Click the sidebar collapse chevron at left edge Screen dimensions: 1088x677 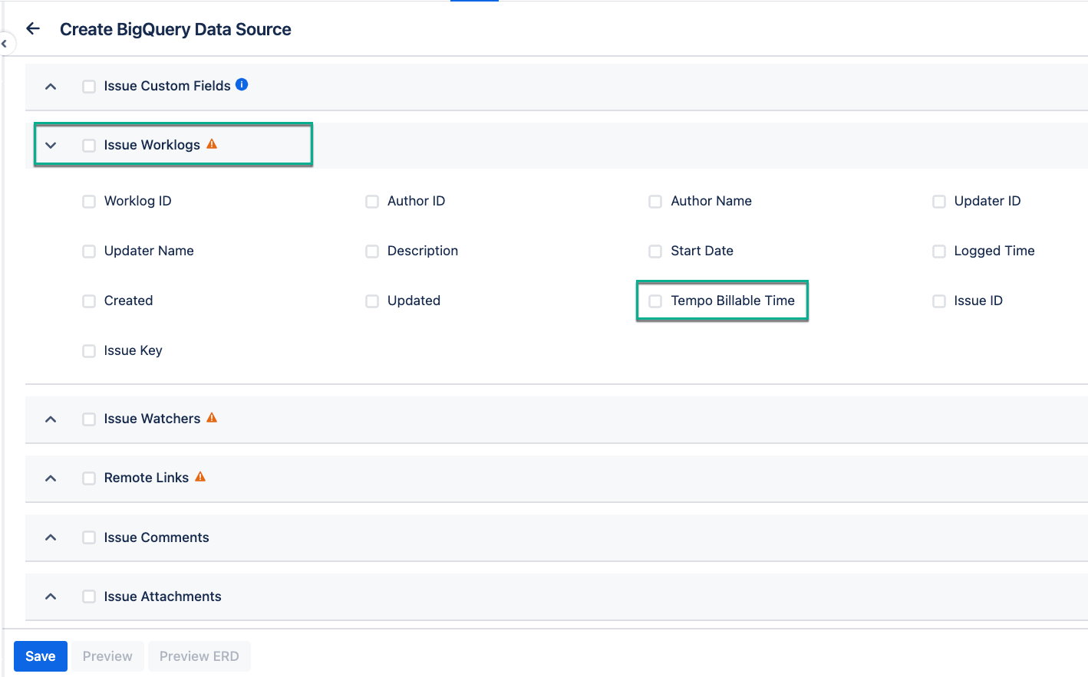5,44
